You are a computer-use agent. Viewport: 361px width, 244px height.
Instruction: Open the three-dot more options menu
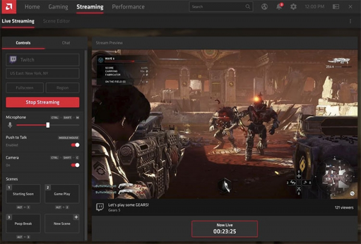coord(350,21)
